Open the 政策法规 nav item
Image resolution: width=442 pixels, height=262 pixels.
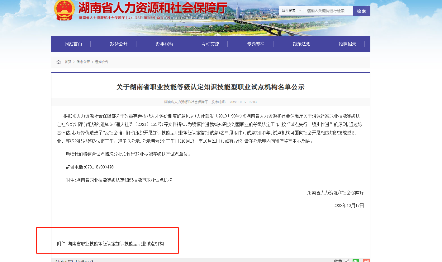[302, 44]
